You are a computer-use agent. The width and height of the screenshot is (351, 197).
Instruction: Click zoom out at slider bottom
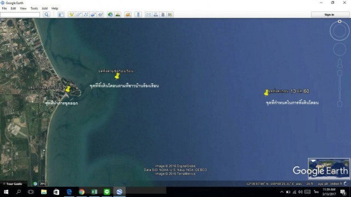[339, 104]
